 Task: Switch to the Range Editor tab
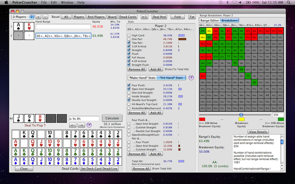pos(210,20)
